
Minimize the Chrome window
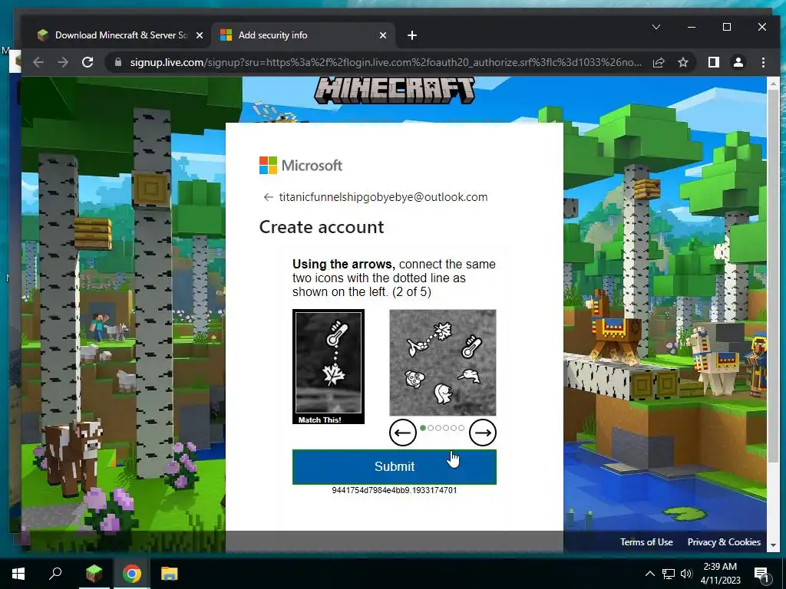pos(692,27)
